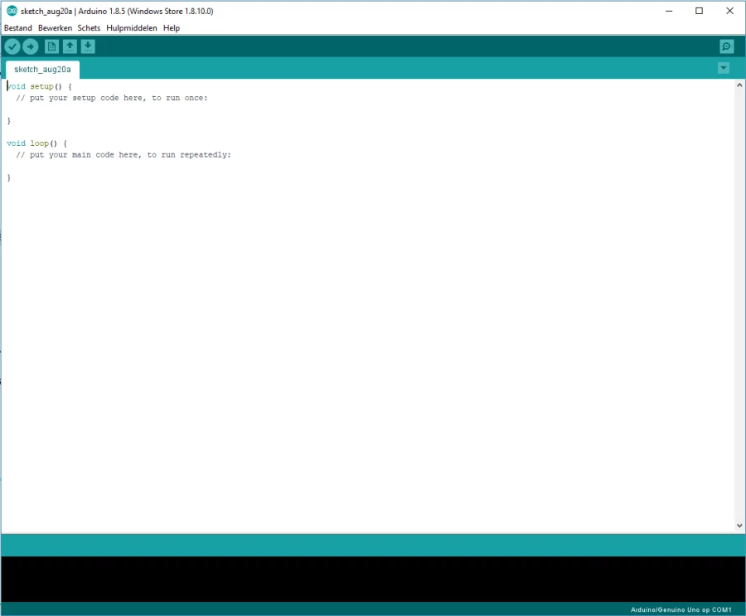Image resolution: width=746 pixels, height=616 pixels.
Task: Create a new sketch with the New icon
Action: [x=51, y=46]
